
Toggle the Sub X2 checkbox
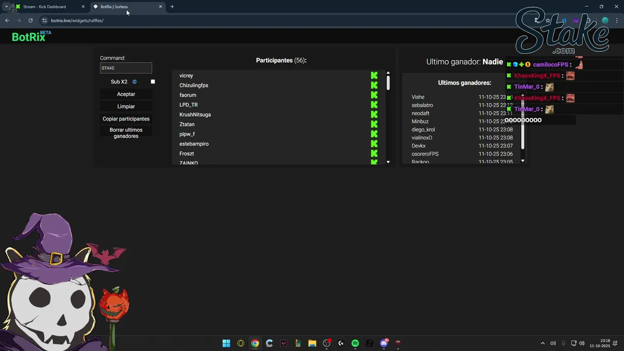153,82
